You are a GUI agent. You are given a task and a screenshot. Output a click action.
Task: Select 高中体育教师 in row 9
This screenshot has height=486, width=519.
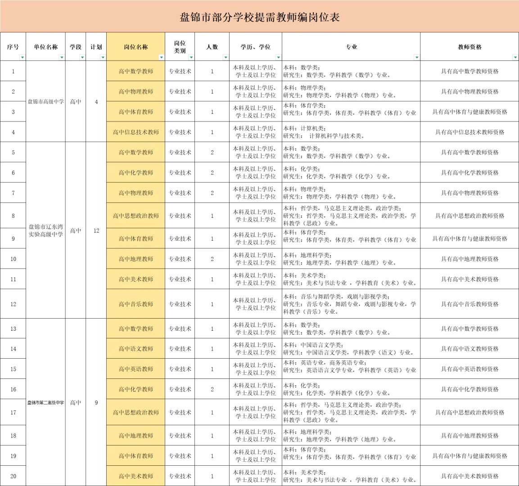[135, 238]
